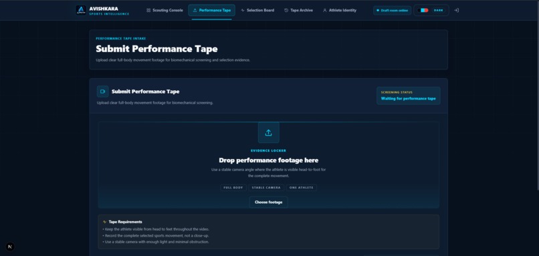Click the ONE ATHLETE tag
The width and height of the screenshot is (539, 256).
tap(301, 188)
